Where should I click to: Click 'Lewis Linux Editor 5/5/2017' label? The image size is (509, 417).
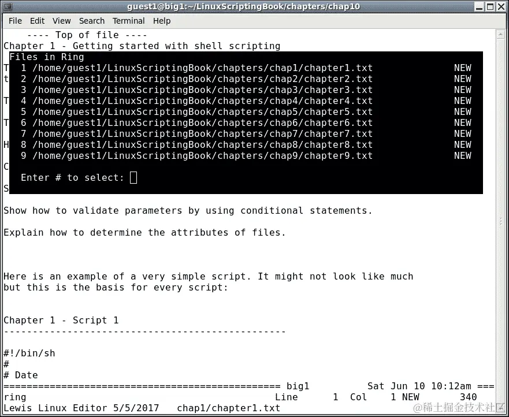pos(81,408)
